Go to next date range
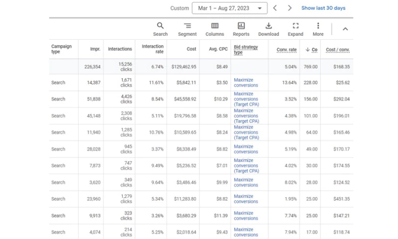The width and height of the screenshot is (398, 239). [x=289, y=8]
